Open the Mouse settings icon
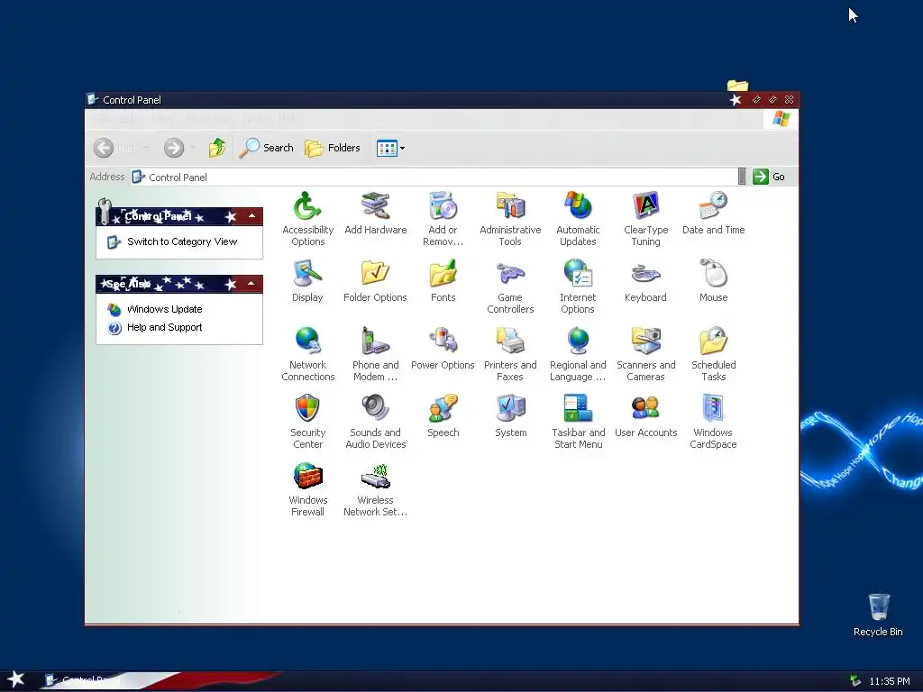 pyautogui.click(x=714, y=281)
